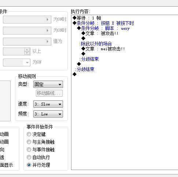Click the up arrow of the 以上 value spinner
The image size is (178, 177).
[x=27, y=50]
